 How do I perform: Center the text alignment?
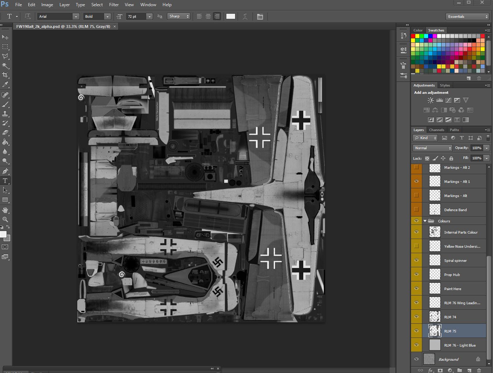click(x=208, y=16)
